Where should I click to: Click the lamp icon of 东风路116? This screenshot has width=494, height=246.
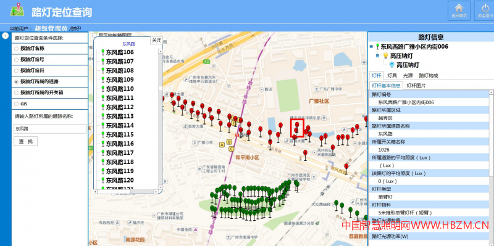[x=103, y=144]
